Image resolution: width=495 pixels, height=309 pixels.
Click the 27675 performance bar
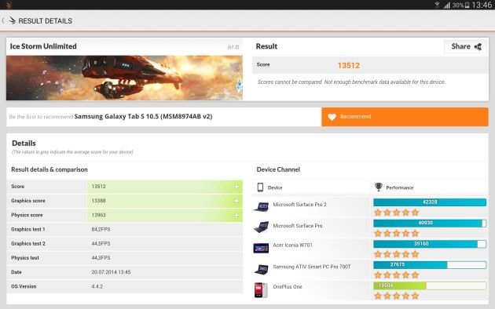[x=430, y=265]
